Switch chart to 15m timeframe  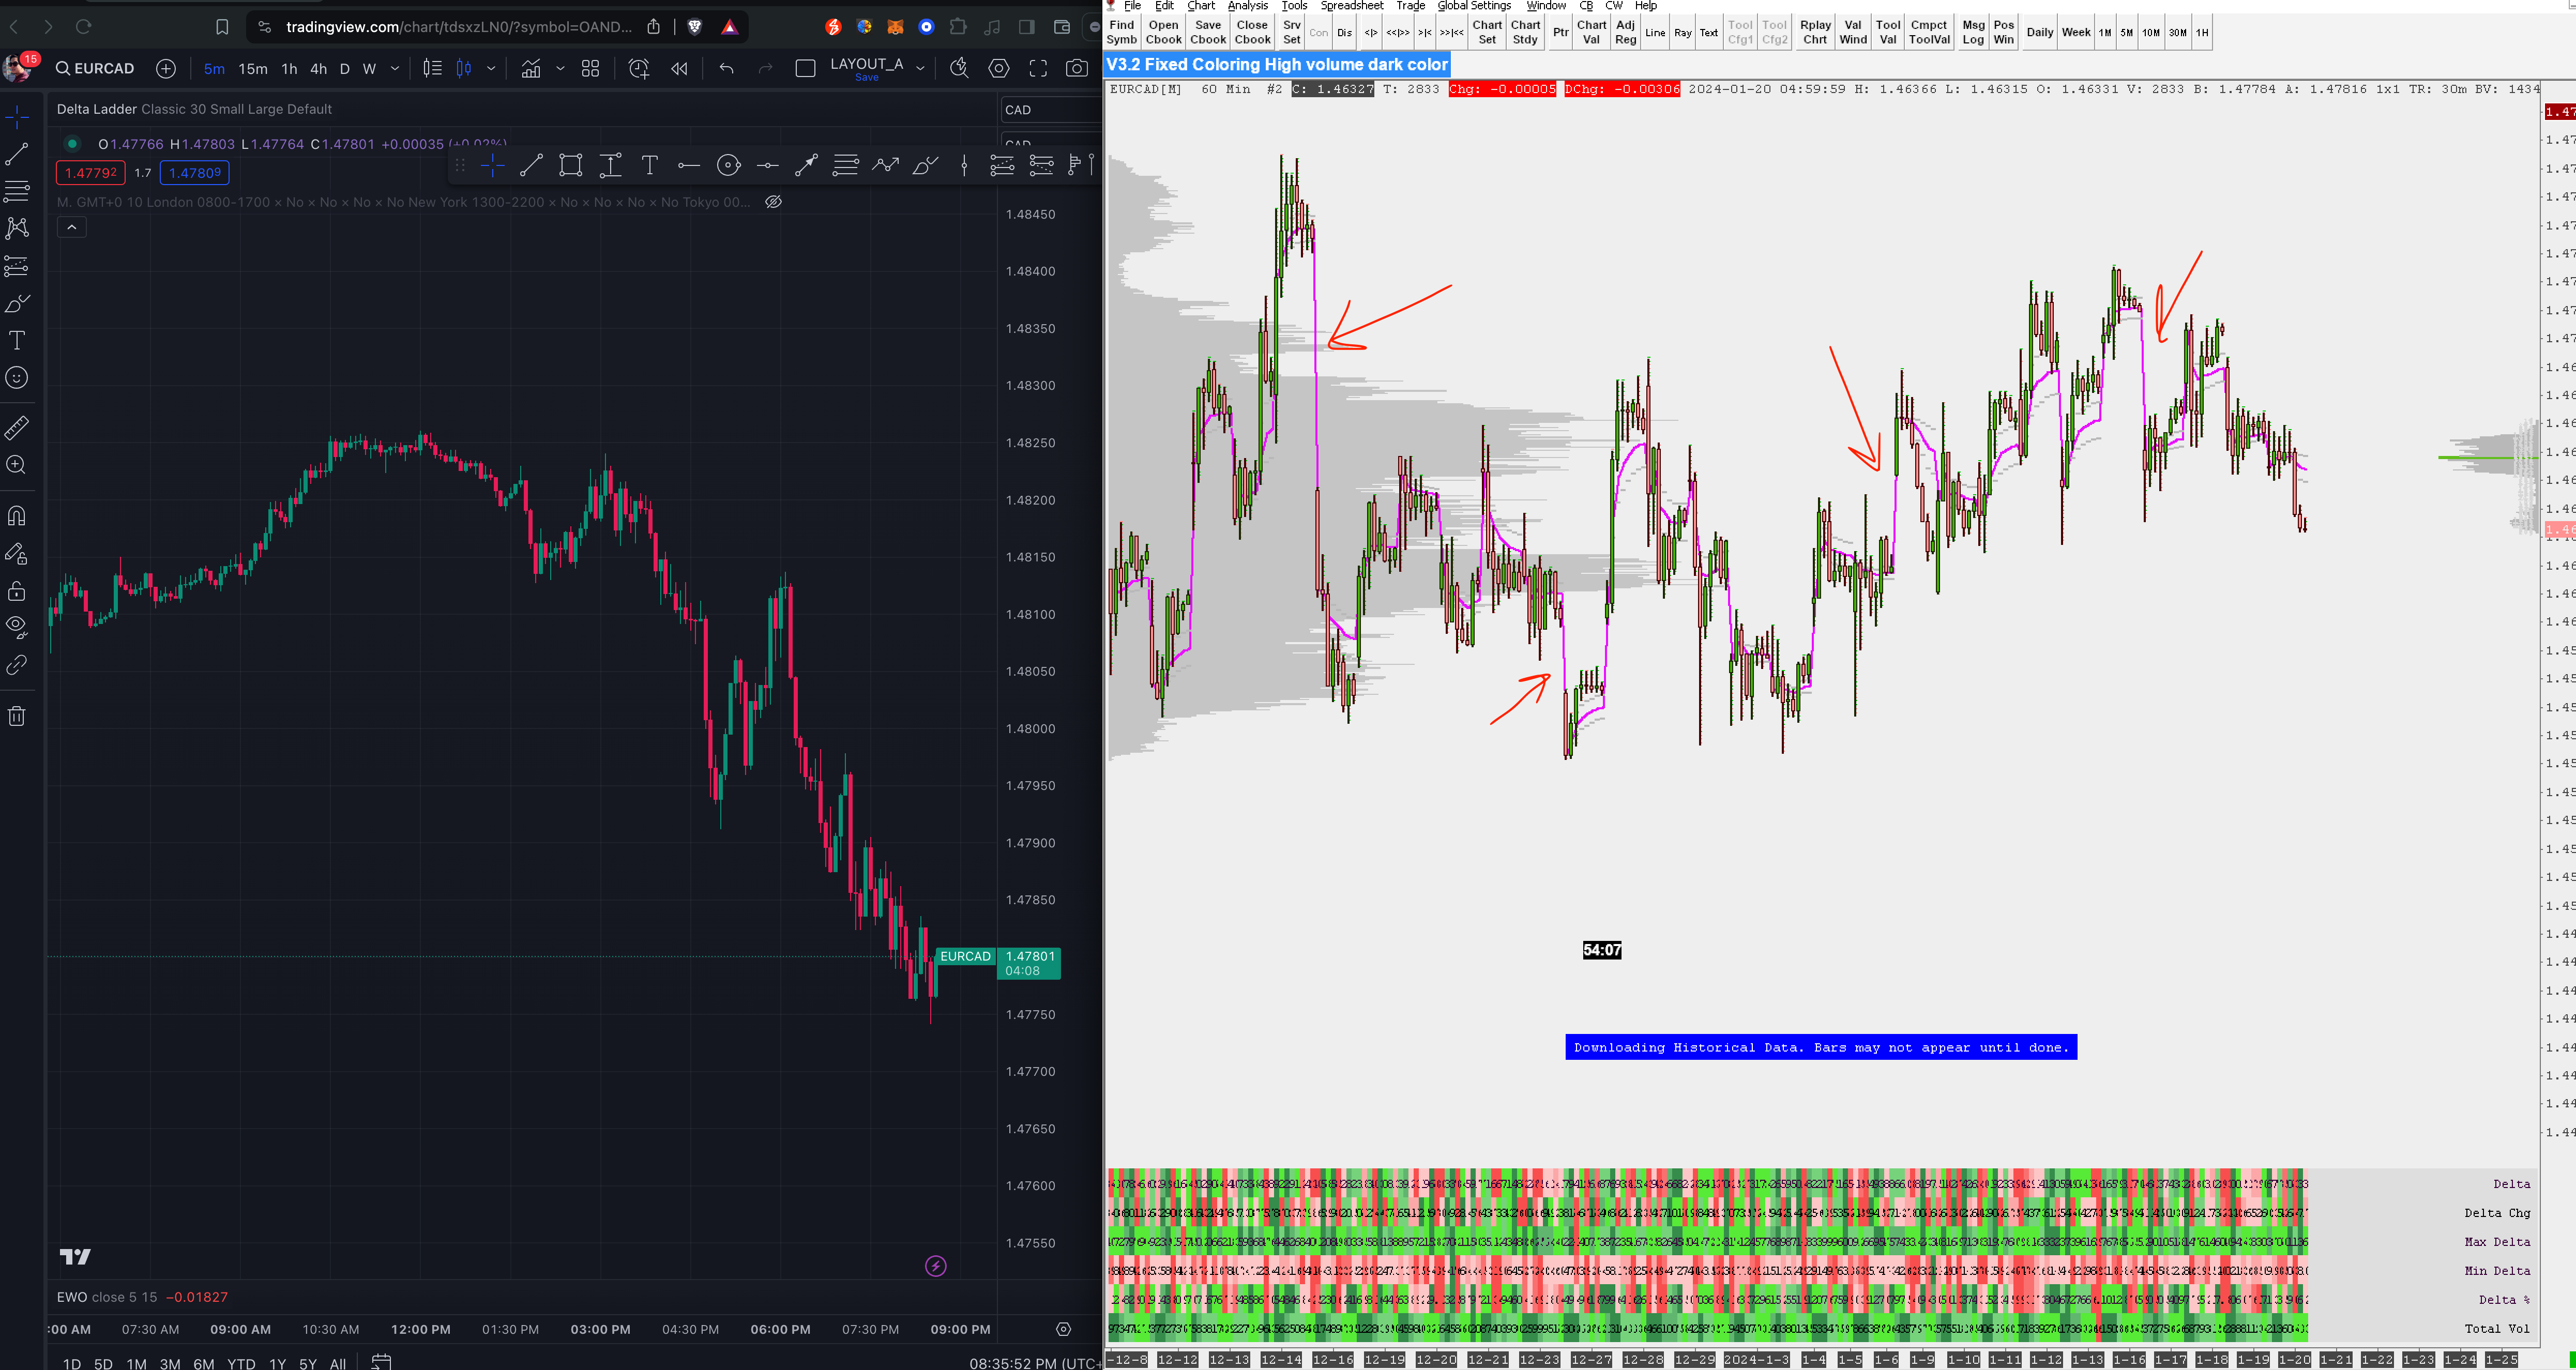253,69
